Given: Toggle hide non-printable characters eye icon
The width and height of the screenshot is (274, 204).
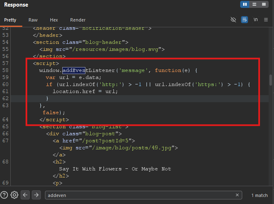Looking at the screenshot, I should (x=233, y=19).
